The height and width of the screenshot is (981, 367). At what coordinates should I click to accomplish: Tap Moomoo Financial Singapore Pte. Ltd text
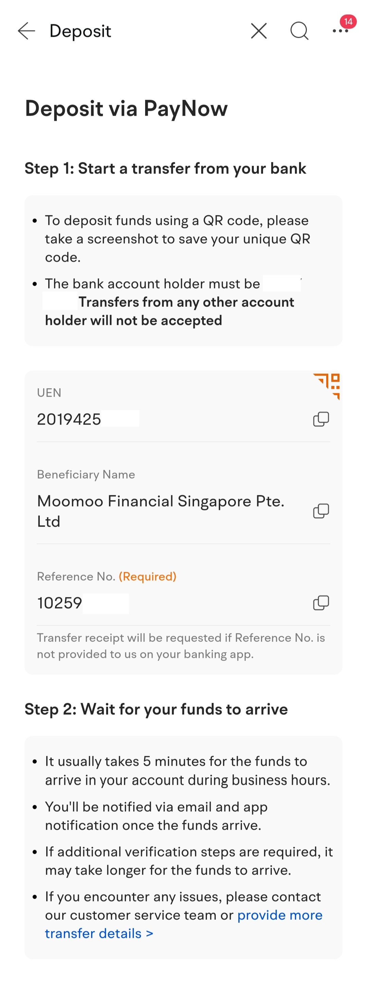tap(160, 511)
